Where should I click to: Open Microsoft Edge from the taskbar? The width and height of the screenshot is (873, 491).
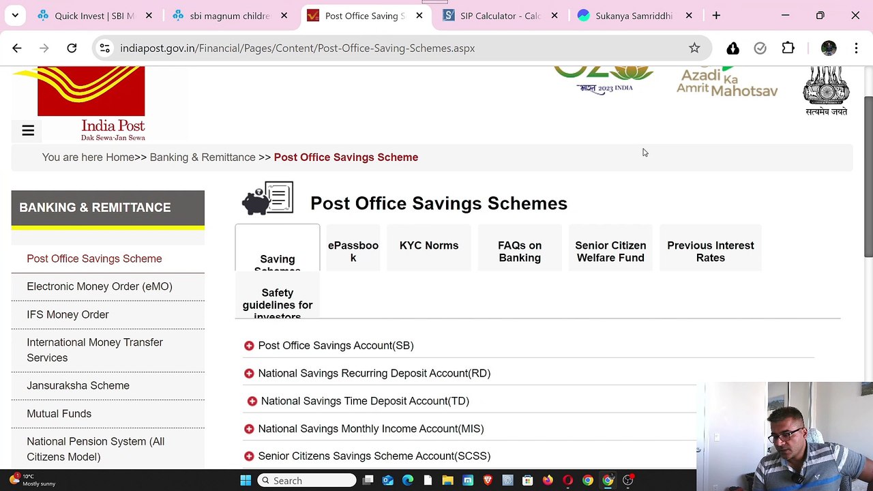[408, 481]
